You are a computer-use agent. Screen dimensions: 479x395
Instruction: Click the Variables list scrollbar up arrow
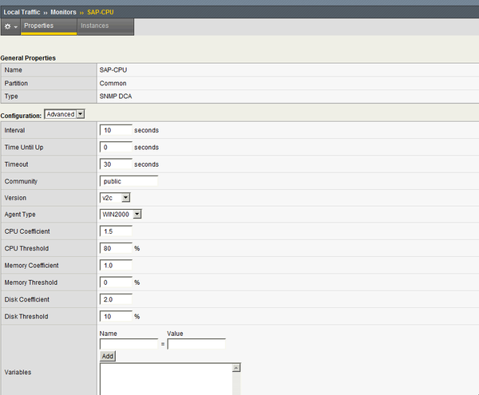[236, 368]
